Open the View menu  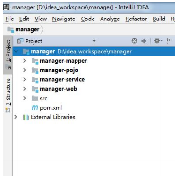[x=41, y=19]
